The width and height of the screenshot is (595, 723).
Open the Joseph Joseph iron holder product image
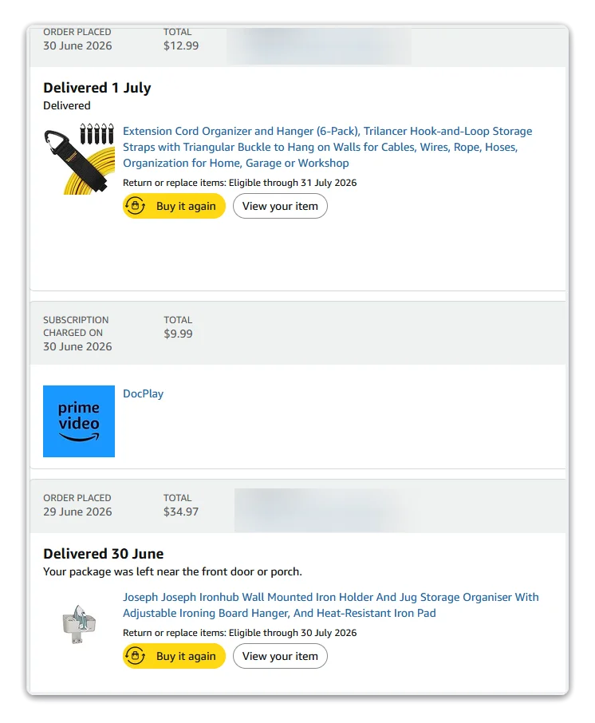point(79,624)
